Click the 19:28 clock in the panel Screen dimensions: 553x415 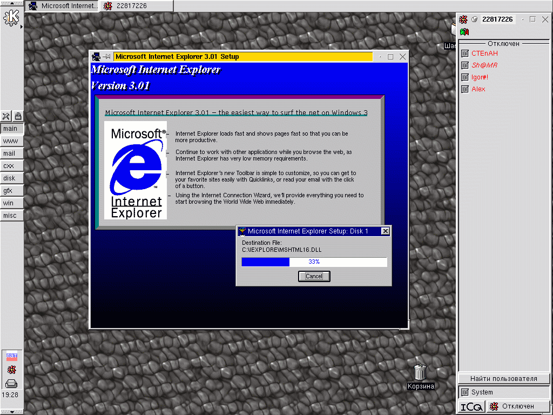[x=10, y=395]
